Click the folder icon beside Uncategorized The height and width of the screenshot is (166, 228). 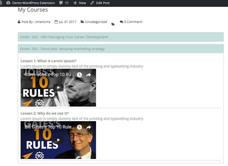pyautogui.click(x=82, y=22)
